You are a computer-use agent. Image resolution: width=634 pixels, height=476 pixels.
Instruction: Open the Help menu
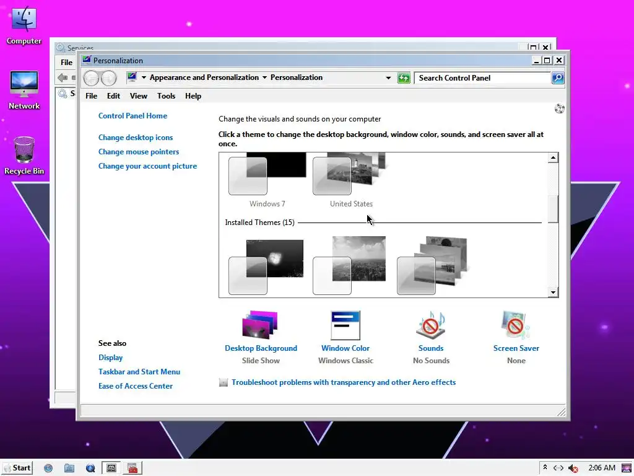[x=193, y=96]
